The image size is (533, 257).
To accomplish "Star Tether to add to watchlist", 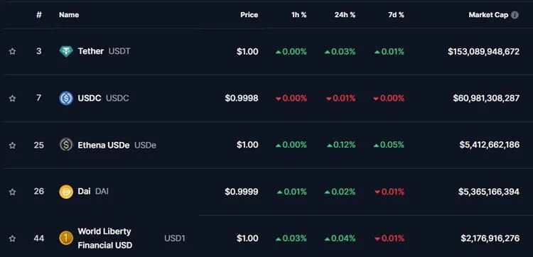I will point(12,52).
